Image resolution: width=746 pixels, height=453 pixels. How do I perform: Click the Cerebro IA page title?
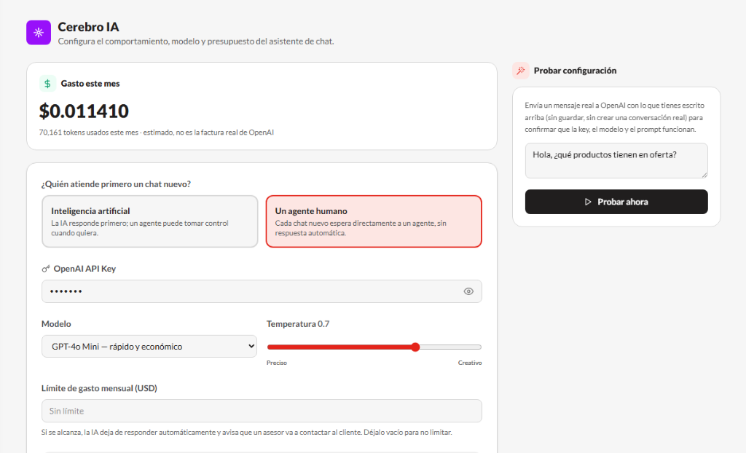[88, 27]
